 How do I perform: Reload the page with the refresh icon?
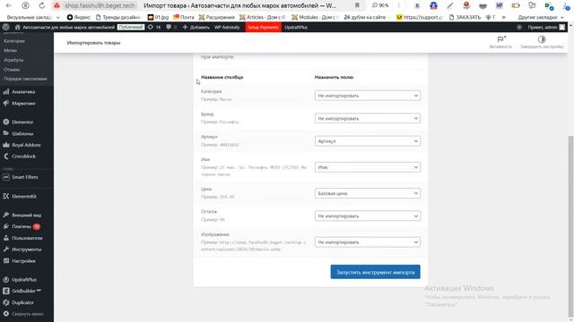(42, 5)
